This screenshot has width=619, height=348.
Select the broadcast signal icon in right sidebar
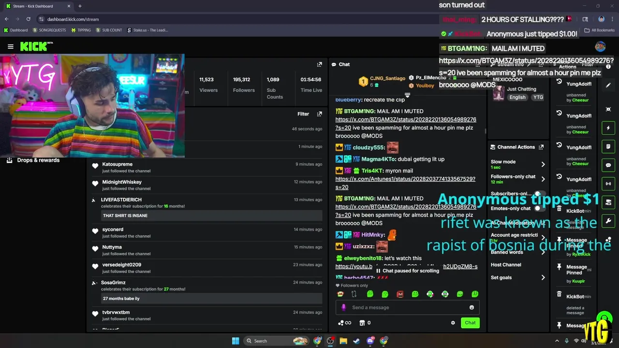(608, 184)
